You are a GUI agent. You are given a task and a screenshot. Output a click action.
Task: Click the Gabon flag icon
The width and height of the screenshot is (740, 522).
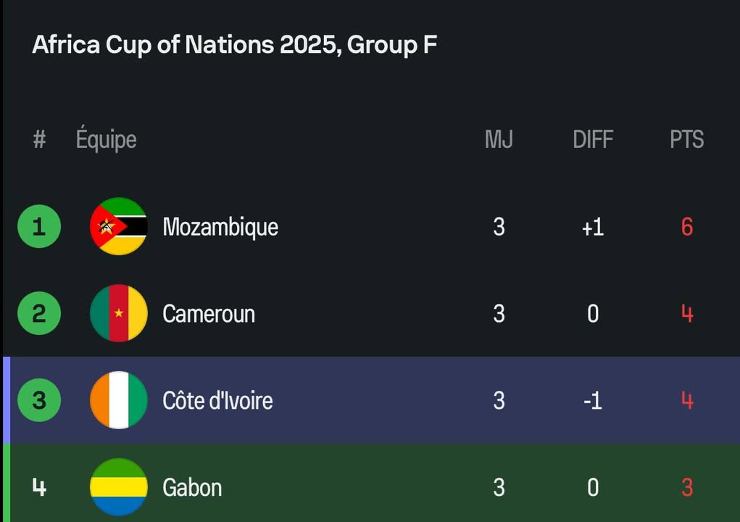click(119, 486)
